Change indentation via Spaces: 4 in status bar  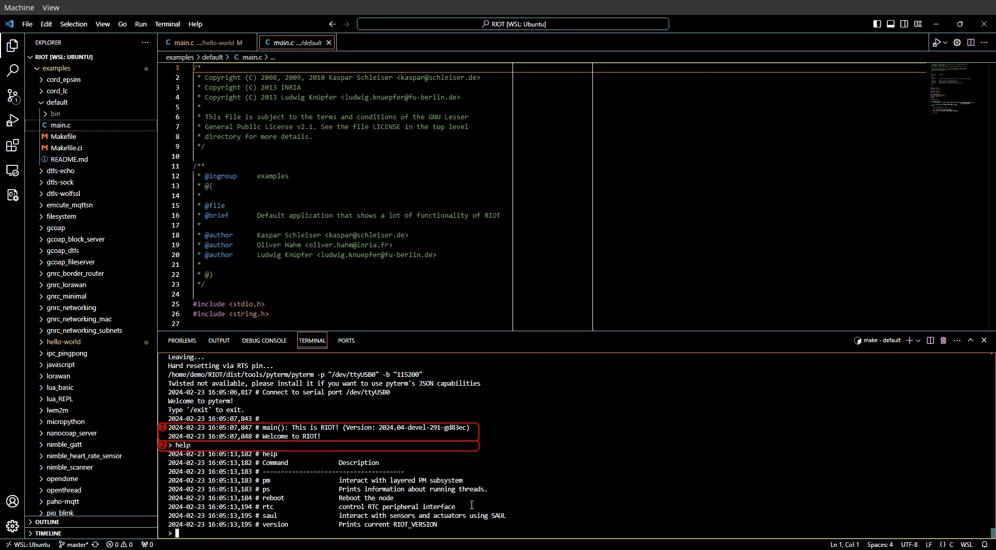[x=880, y=544]
